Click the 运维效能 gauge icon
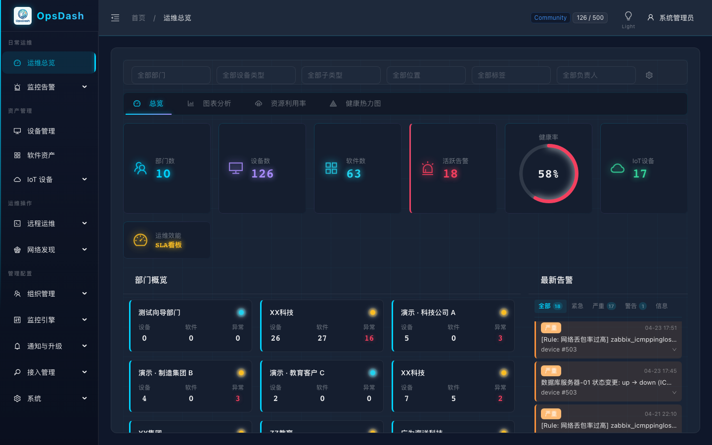 click(x=140, y=240)
